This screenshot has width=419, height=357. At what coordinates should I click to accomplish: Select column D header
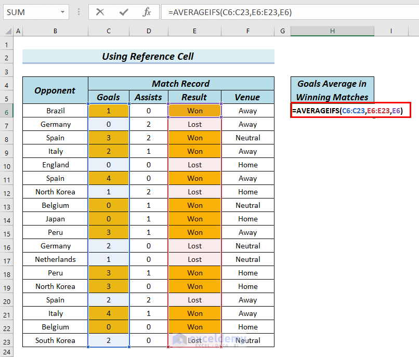[x=149, y=31]
